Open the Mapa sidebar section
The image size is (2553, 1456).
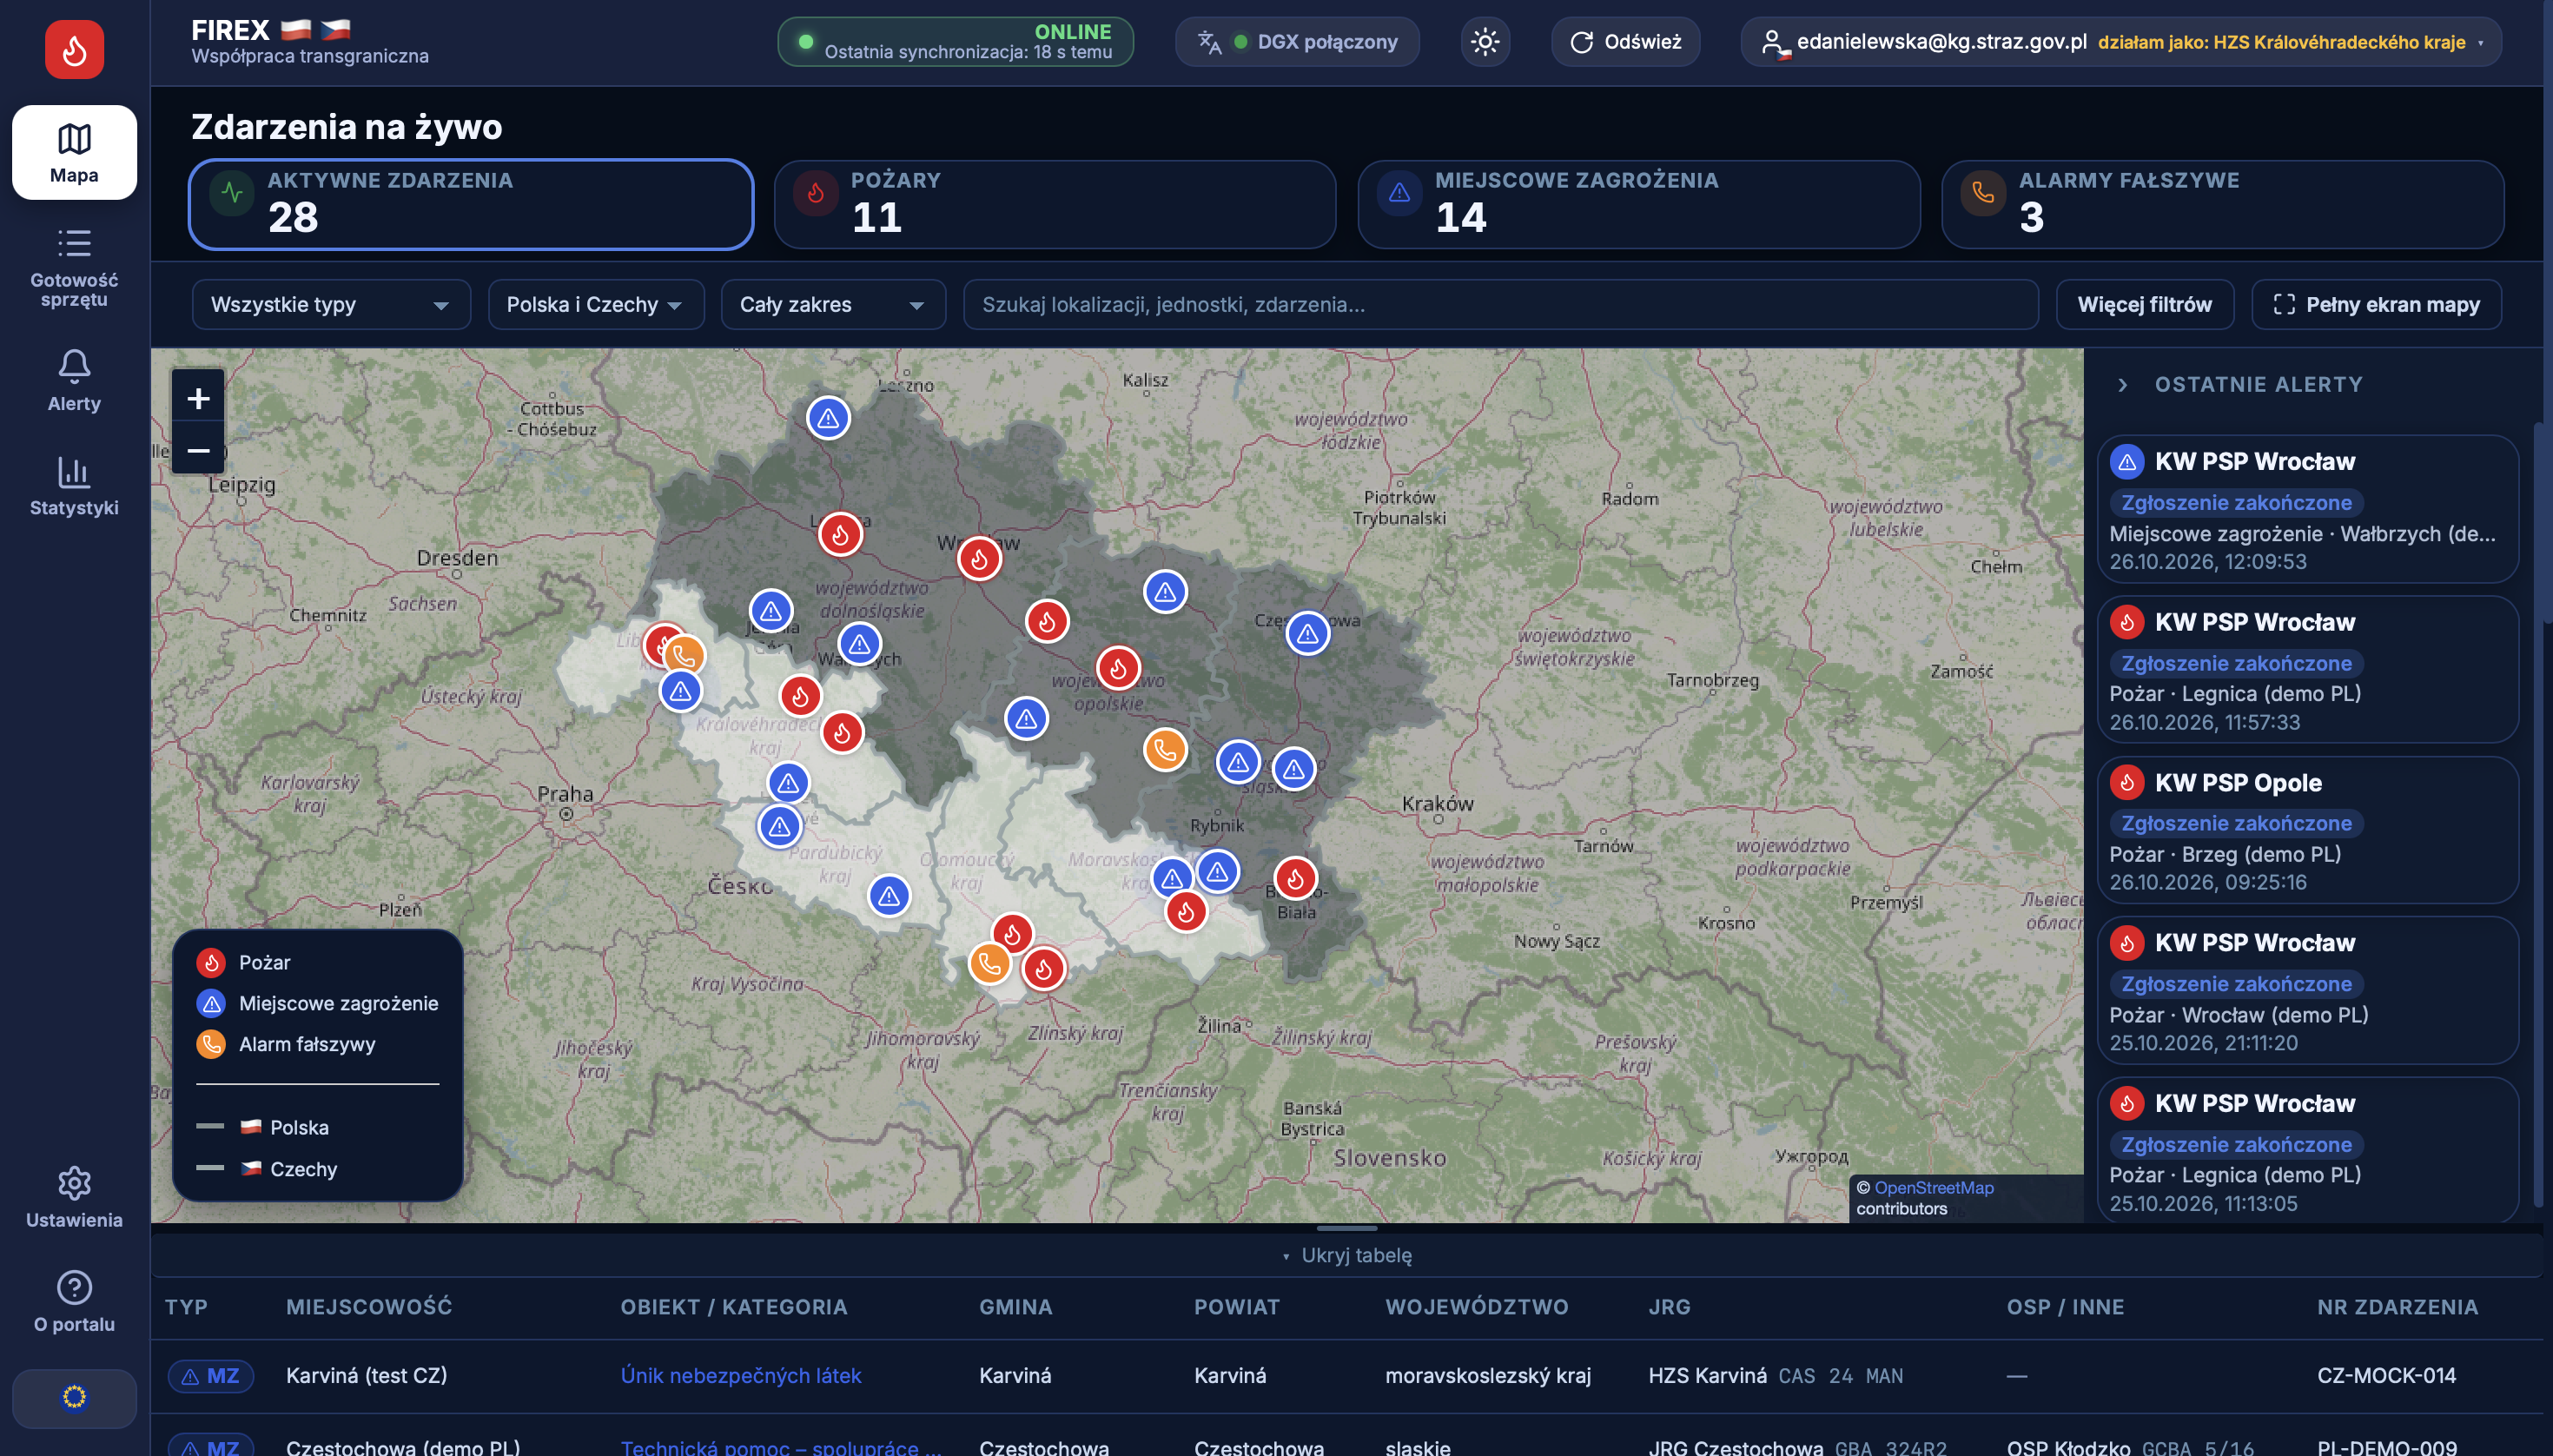[x=74, y=152]
